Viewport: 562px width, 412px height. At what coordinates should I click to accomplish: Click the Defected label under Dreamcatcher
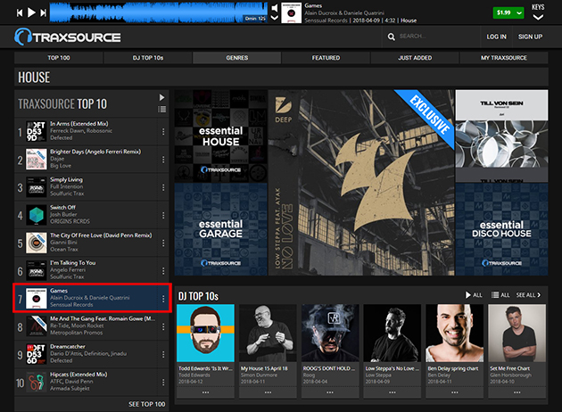61,360
